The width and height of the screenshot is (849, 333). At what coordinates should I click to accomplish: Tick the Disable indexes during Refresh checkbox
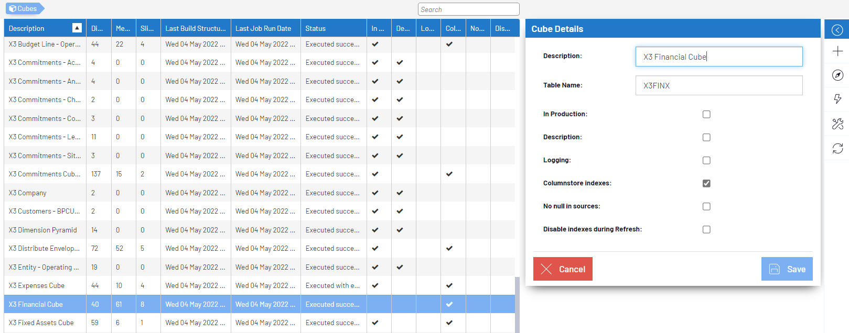(706, 229)
